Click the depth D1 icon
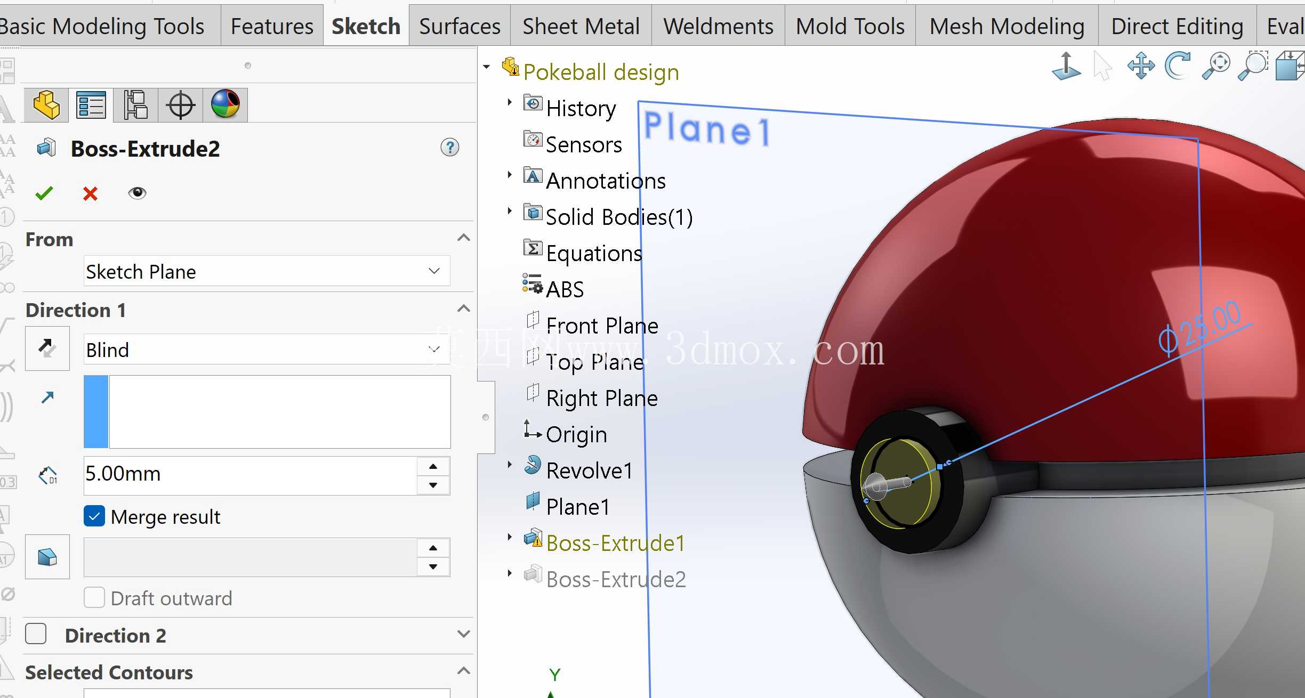Image resolution: width=1305 pixels, height=698 pixels. coord(48,475)
